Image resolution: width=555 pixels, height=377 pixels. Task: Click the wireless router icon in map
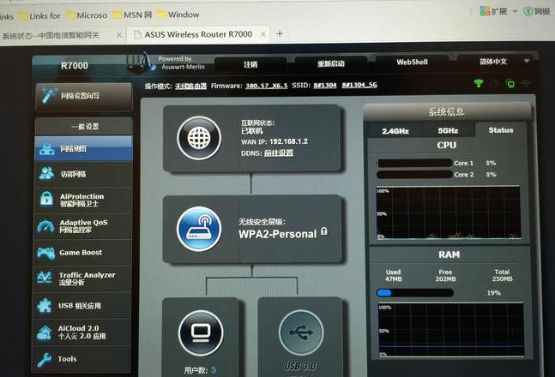tap(199, 229)
